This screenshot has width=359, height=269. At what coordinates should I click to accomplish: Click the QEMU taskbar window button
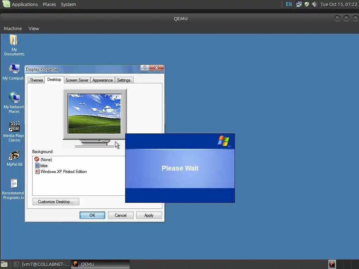101,264
